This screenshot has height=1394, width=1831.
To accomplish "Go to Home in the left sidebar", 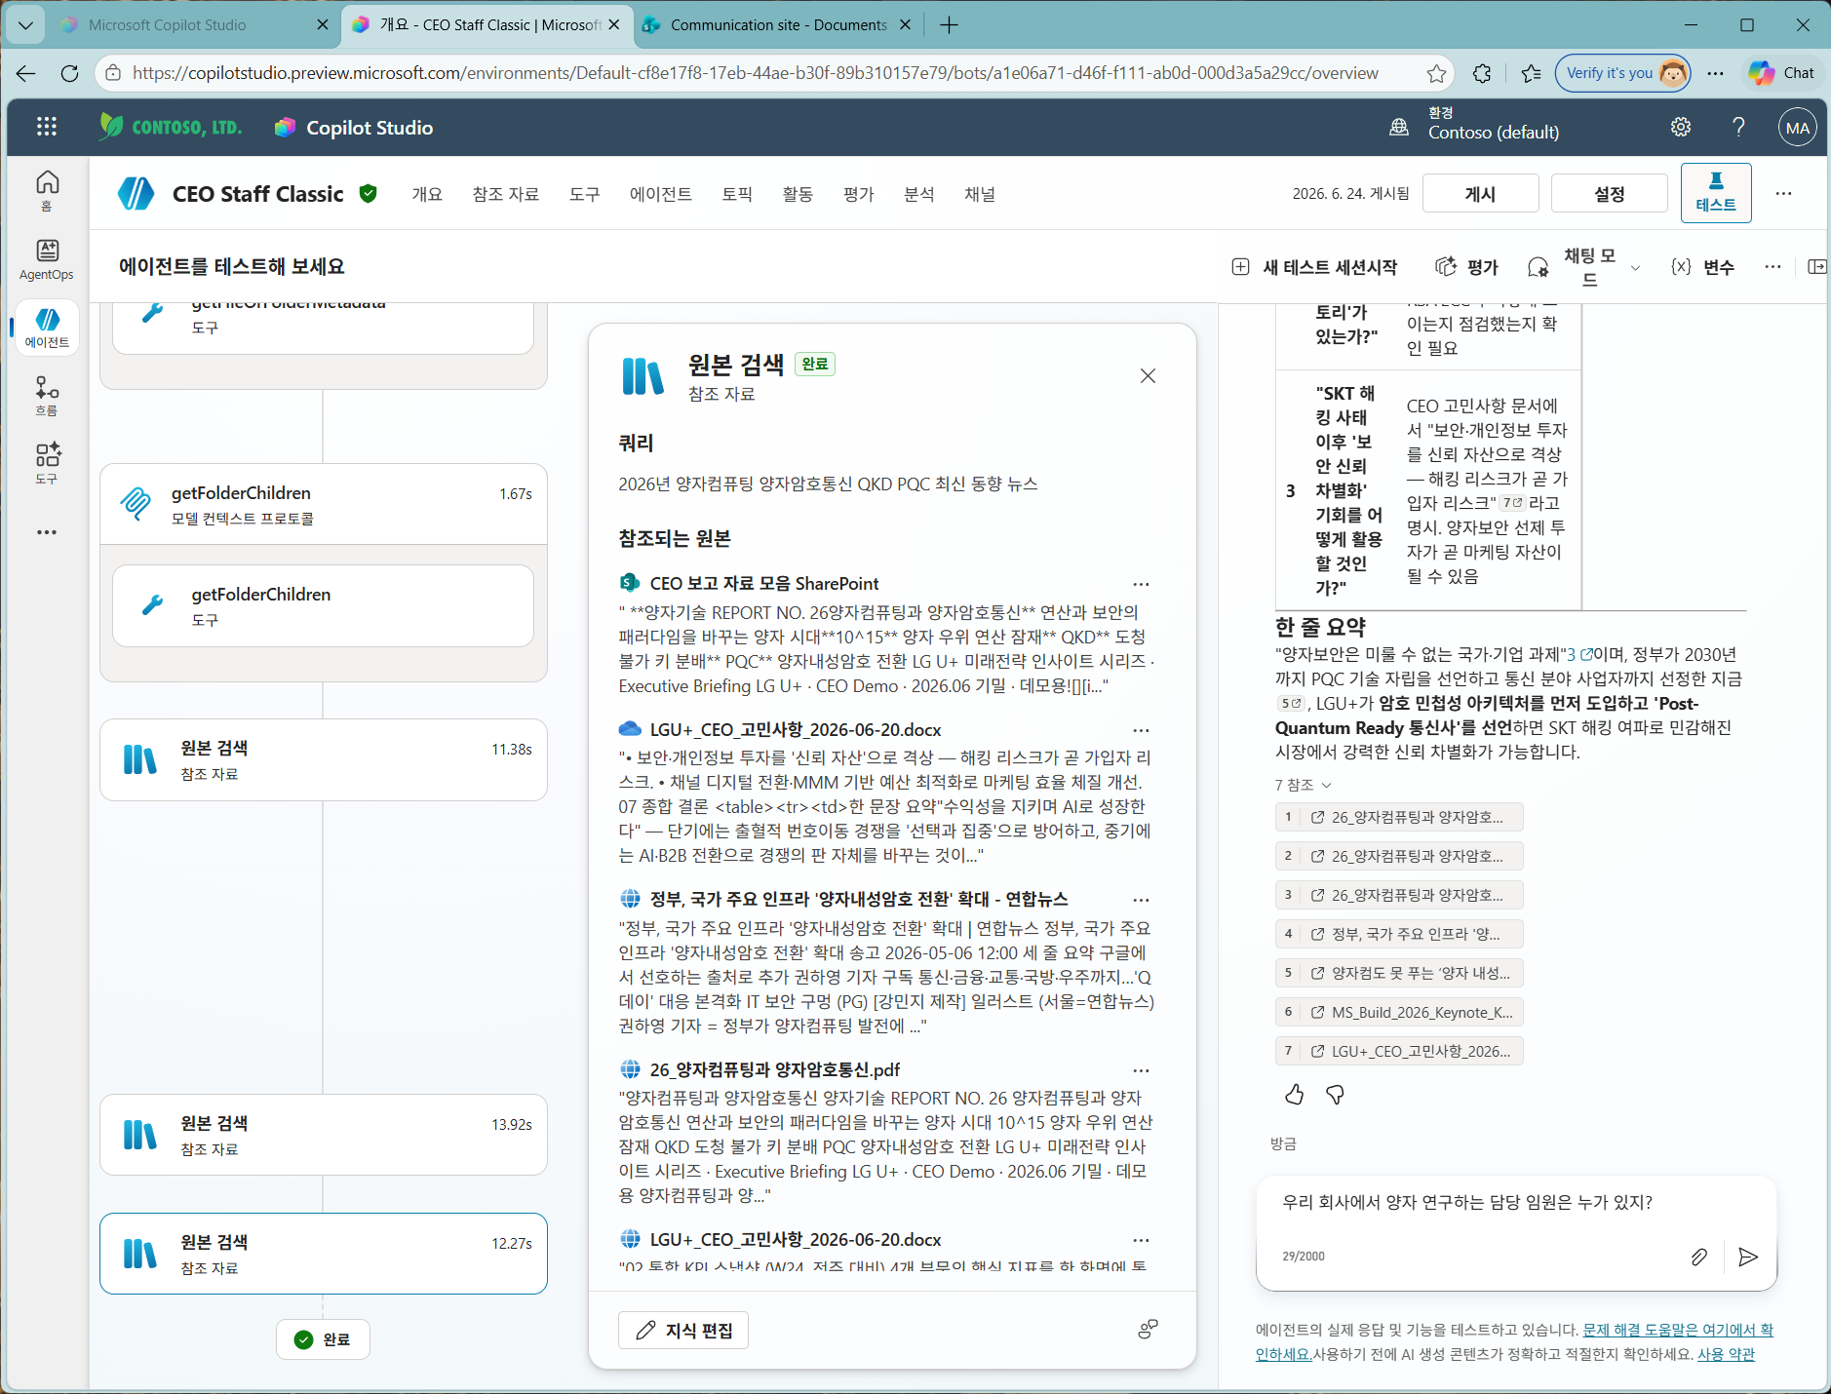I will click(47, 190).
